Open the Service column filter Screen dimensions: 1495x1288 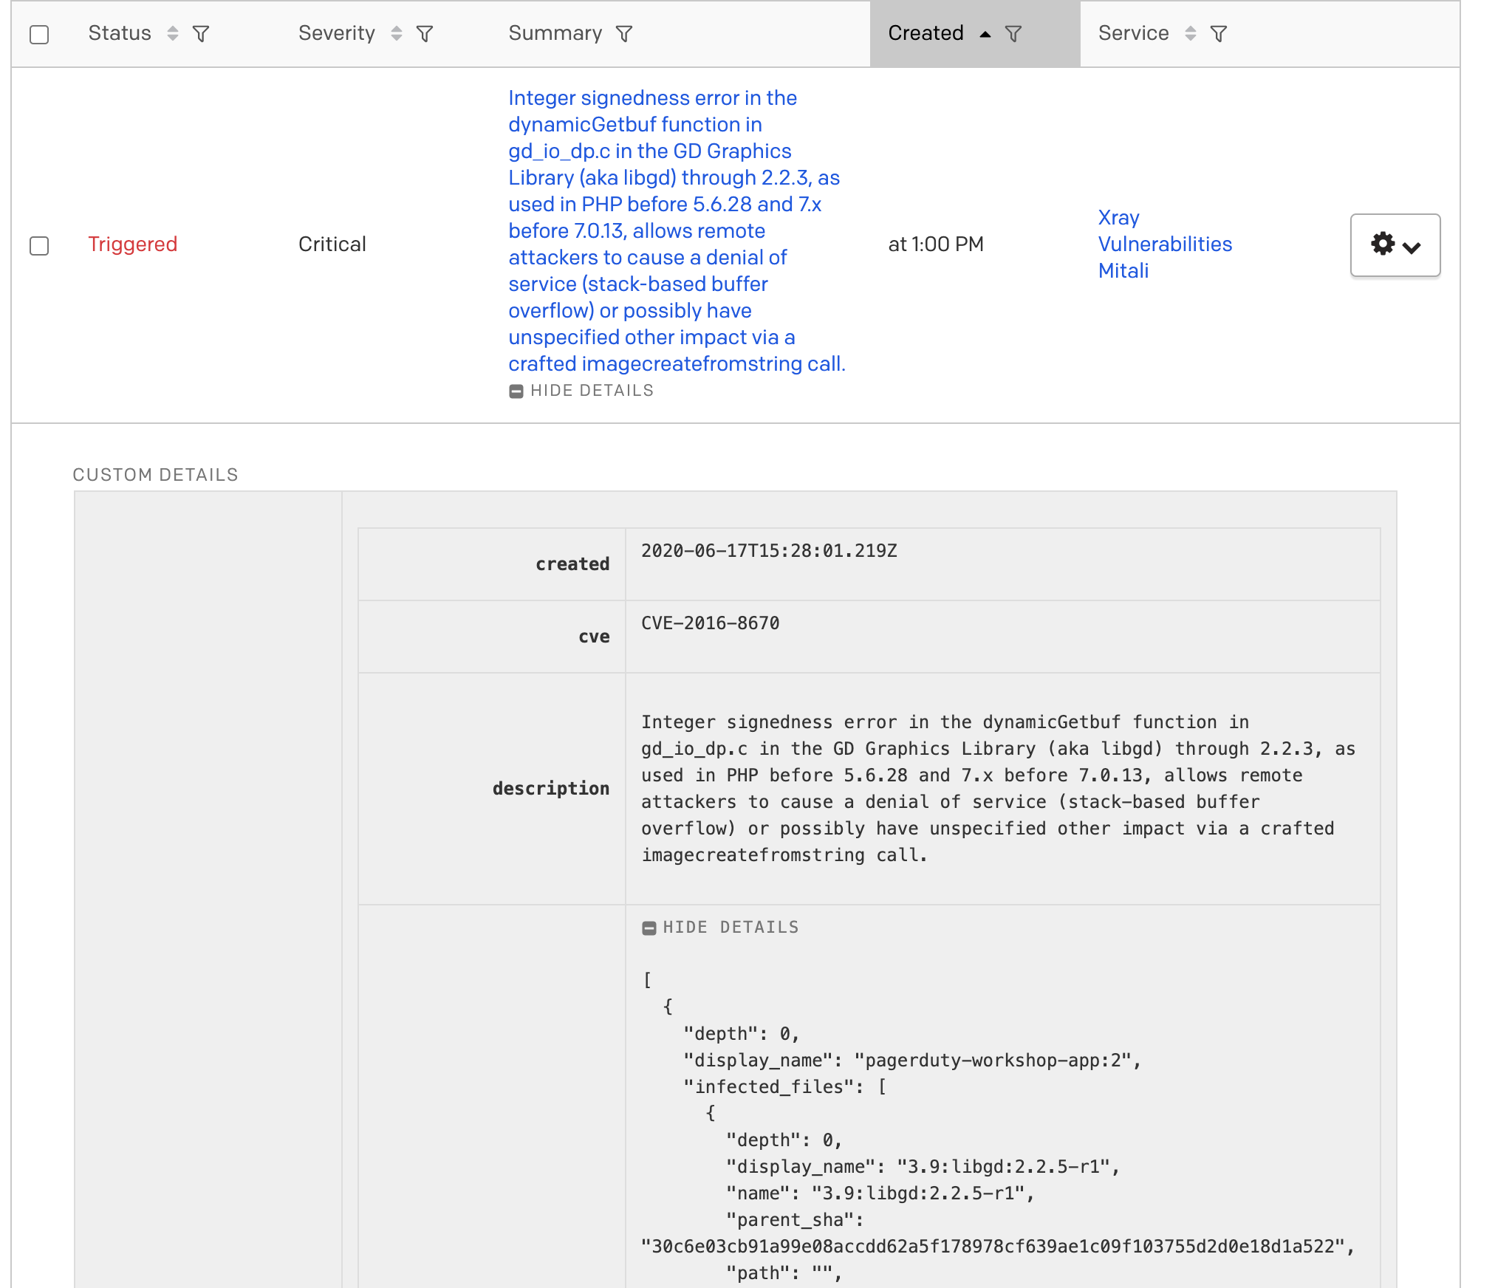tap(1219, 33)
